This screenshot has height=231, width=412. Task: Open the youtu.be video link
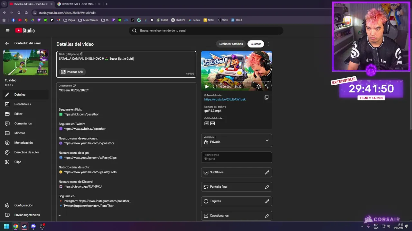click(225, 99)
